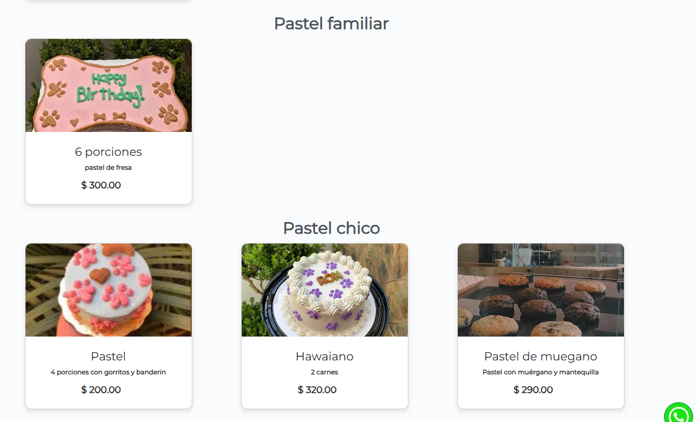This screenshot has width=696, height=422.
Task: Click the "pastel de fresa" description
Action: point(109,168)
